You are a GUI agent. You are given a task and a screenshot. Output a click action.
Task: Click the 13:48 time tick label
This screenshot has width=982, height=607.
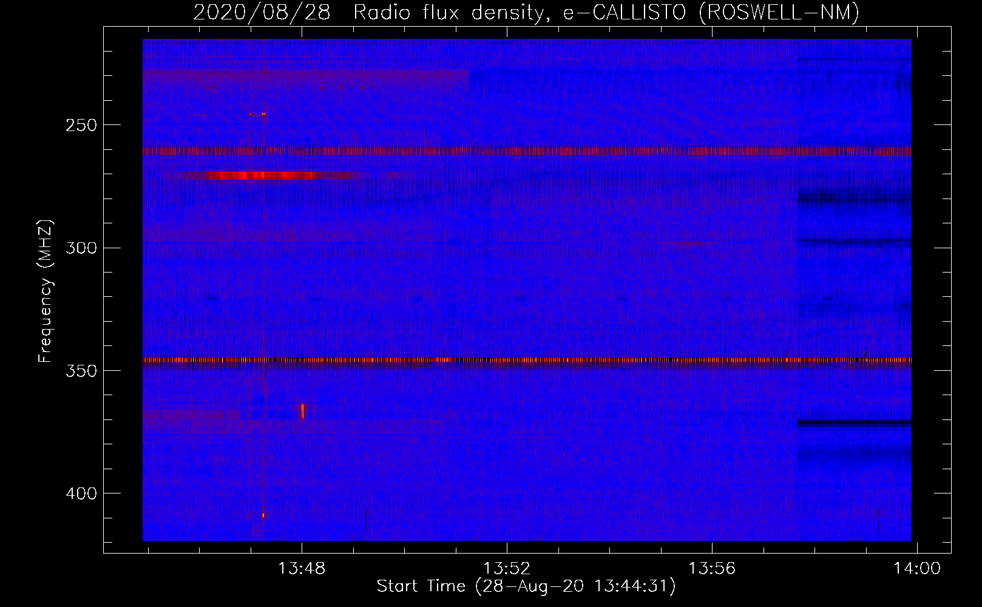pos(302,568)
